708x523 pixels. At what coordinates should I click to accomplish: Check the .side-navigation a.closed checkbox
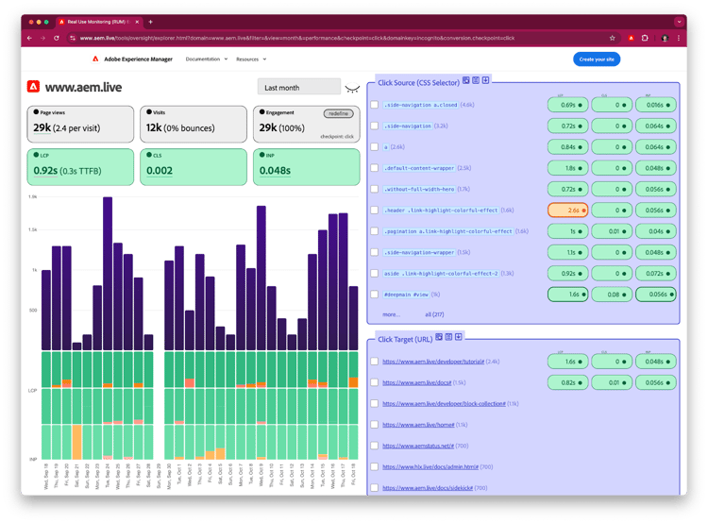click(375, 105)
